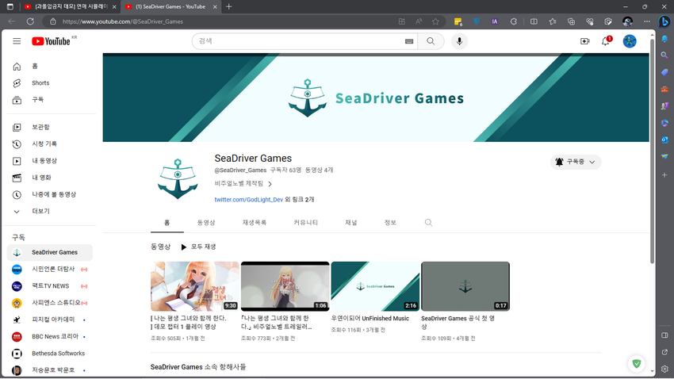Viewport: 674px width, 379px height.
Task: Click 모두 재생 play all
Action: click(x=198, y=247)
